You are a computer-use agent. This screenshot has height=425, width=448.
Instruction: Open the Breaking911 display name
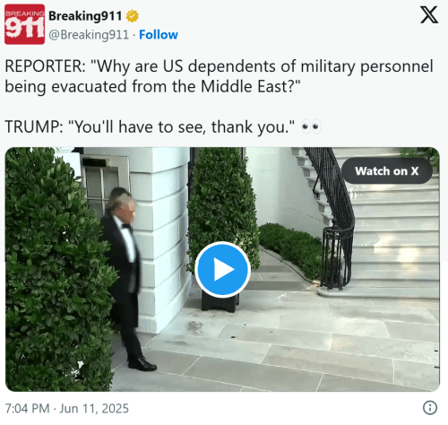pyautogui.click(x=85, y=16)
